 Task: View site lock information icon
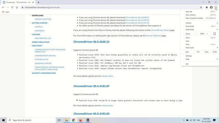tap(23, 8)
